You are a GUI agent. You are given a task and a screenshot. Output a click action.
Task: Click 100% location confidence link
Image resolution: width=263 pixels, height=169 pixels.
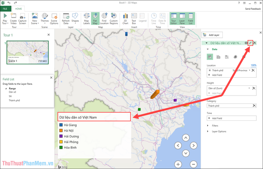click(254, 65)
